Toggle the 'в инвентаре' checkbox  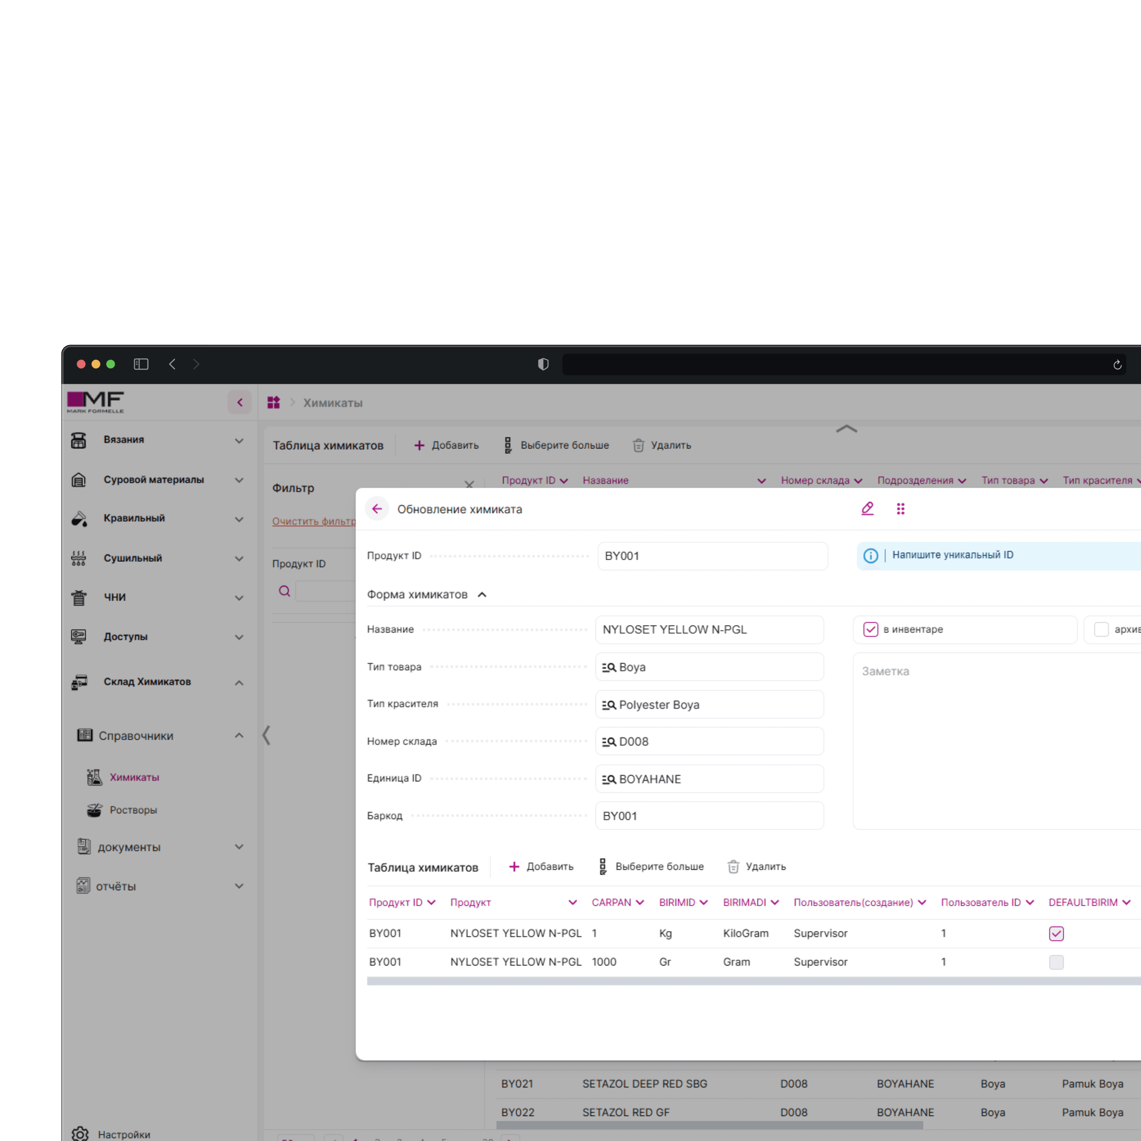click(x=870, y=630)
